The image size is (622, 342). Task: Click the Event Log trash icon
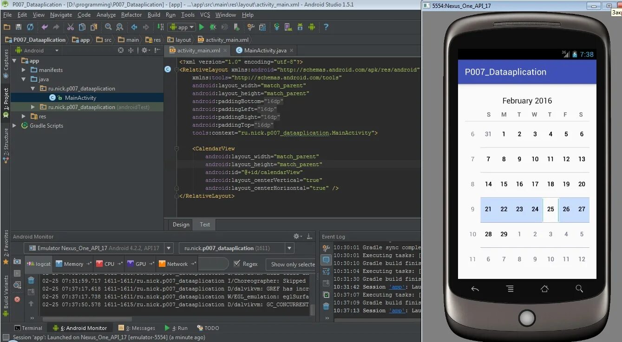click(326, 306)
